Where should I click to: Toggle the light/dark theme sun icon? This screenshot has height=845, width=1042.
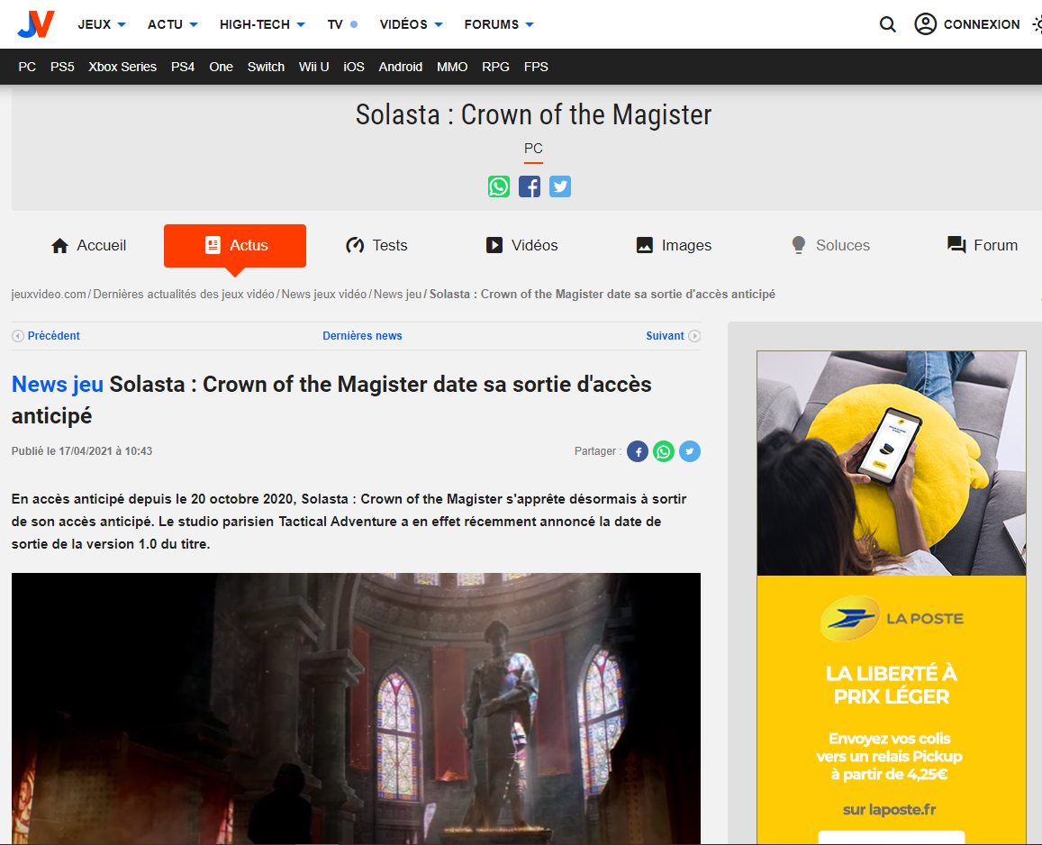click(1038, 24)
